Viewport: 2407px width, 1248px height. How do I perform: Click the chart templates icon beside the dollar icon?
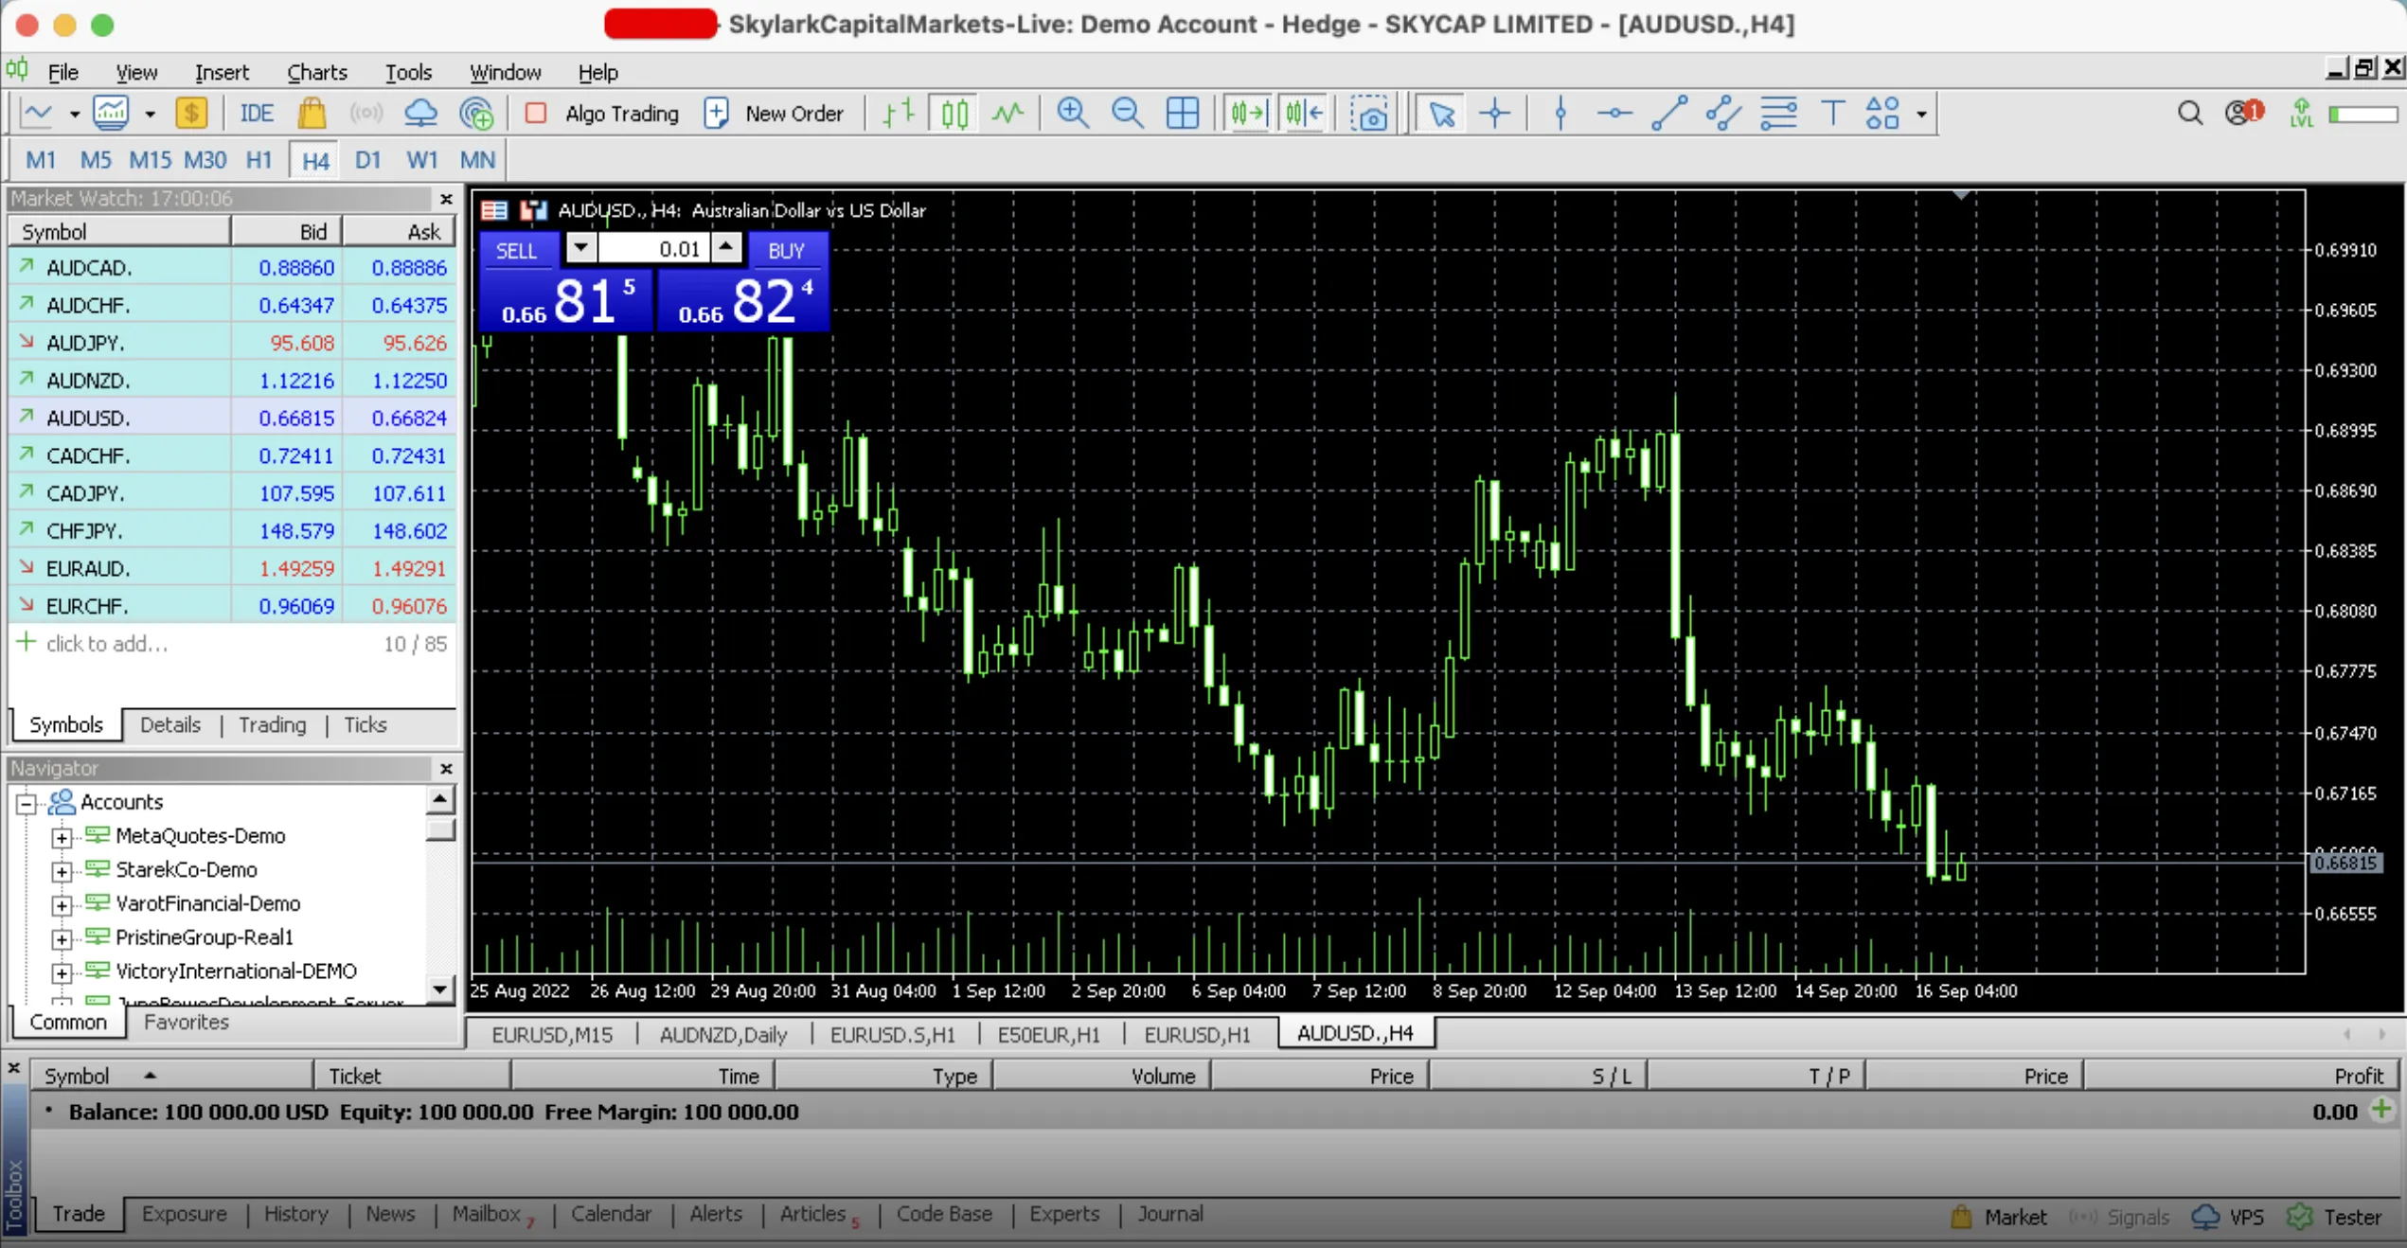pos(111,114)
